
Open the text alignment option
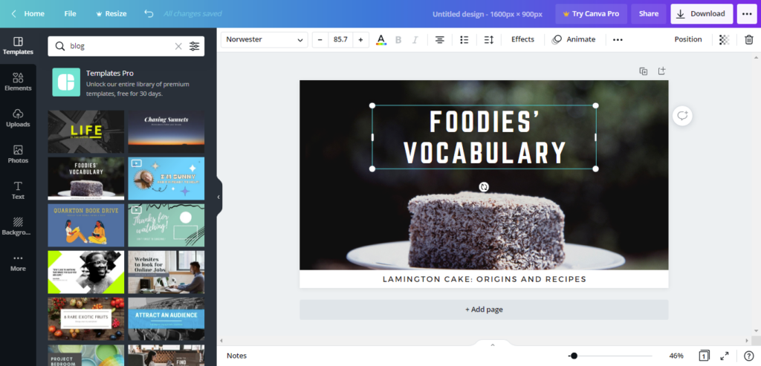click(x=439, y=39)
